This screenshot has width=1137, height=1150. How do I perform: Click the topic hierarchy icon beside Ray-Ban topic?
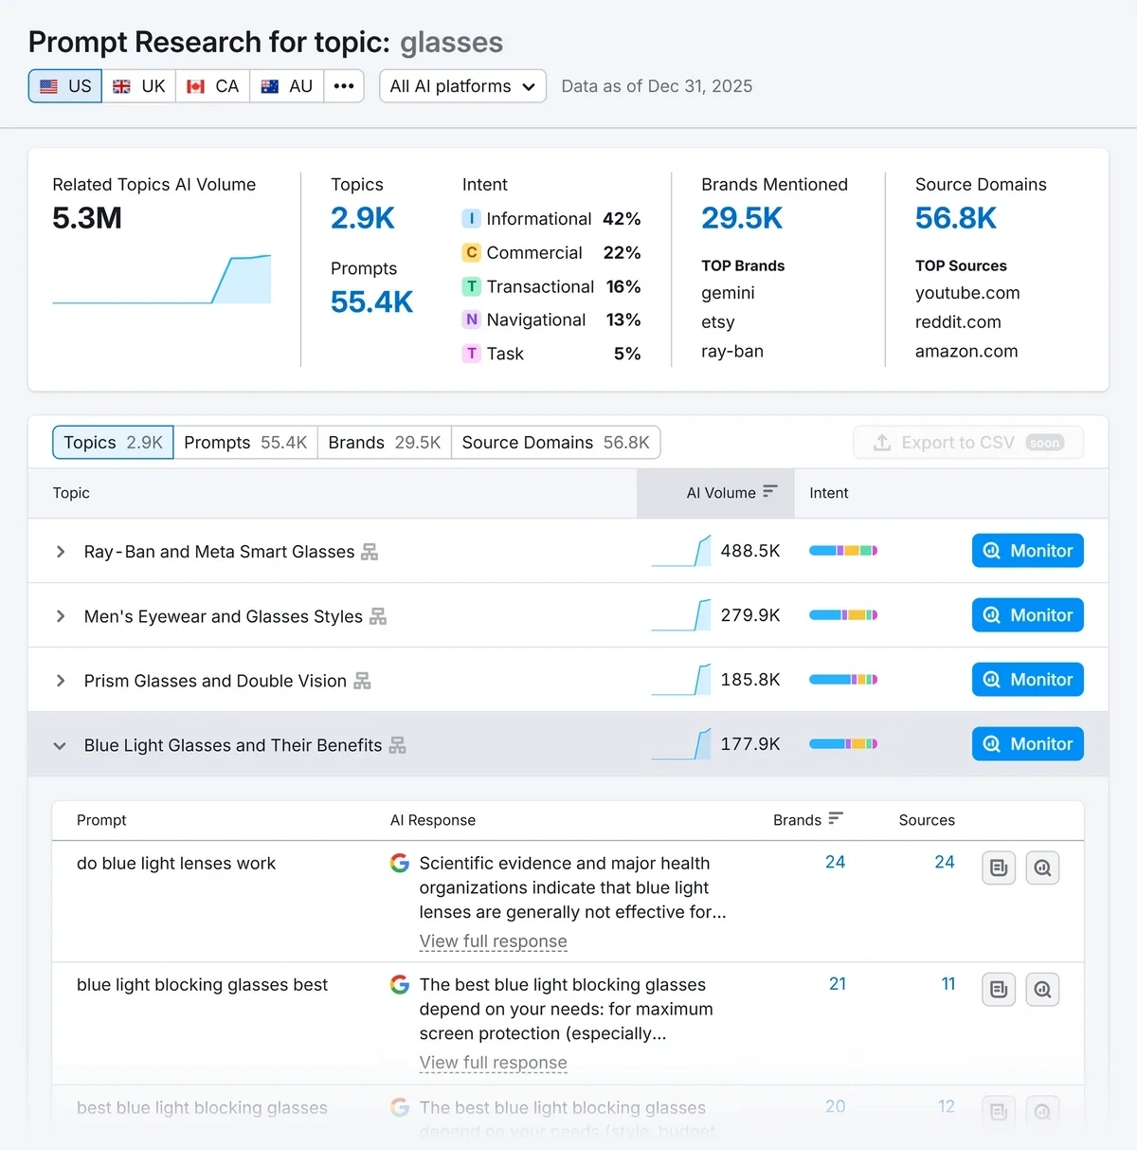(370, 552)
